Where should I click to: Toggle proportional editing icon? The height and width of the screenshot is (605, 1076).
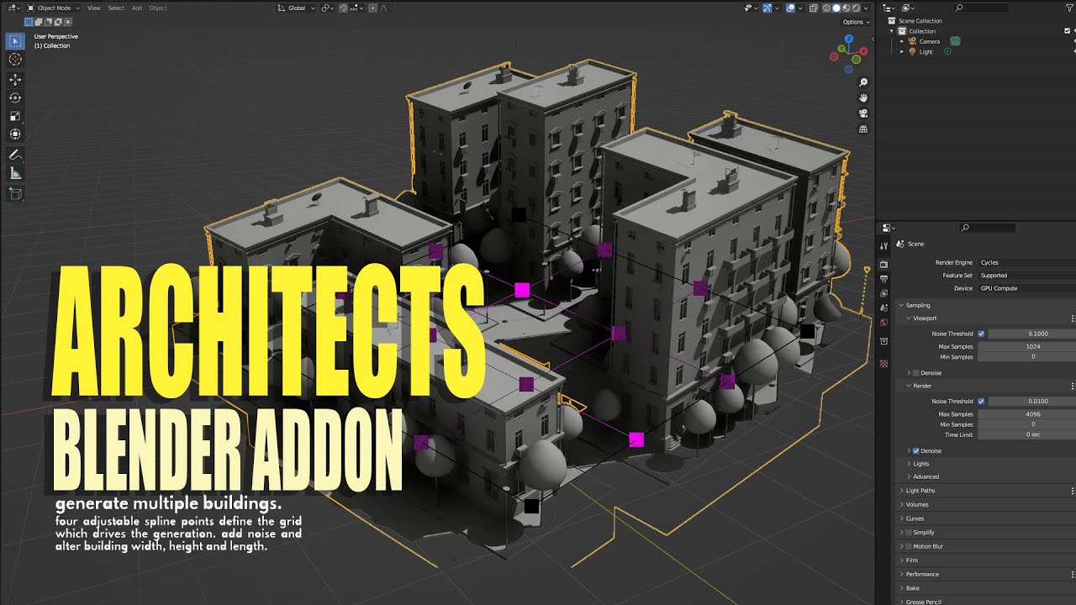[372, 8]
